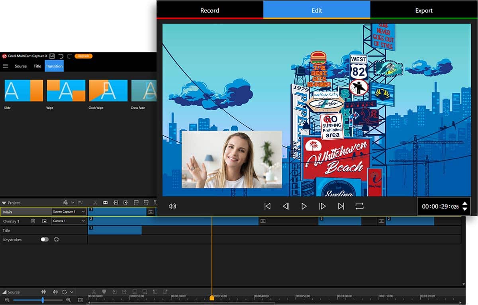This screenshot has height=305, width=478.
Task: Click the zoom in magnifier icon
Action: 69,300
